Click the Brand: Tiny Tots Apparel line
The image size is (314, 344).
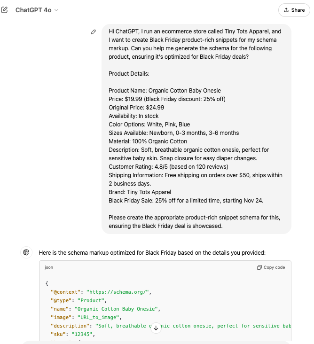[140, 192]
